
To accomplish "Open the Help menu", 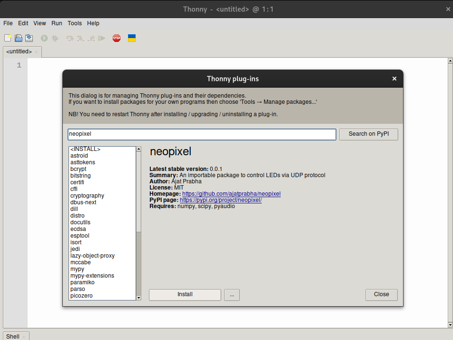I will [x=93, y=23].
